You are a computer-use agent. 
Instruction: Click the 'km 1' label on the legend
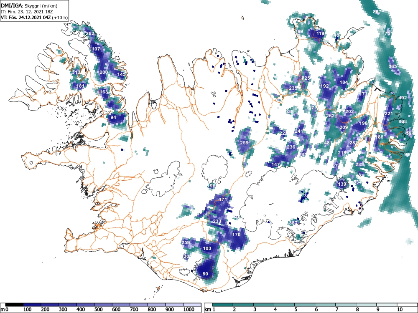click(x=210, y=310)
